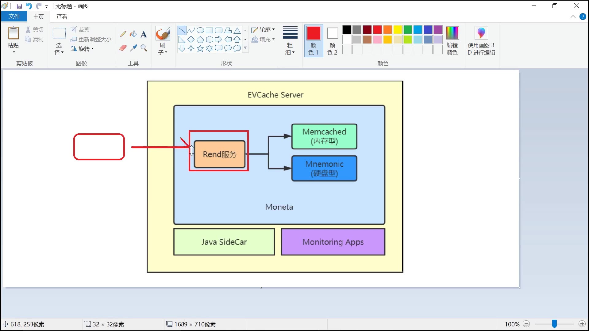Viewport: 589px width, 331px height.
Task: Click the Resize image button
Action: [x=91, y=39]
